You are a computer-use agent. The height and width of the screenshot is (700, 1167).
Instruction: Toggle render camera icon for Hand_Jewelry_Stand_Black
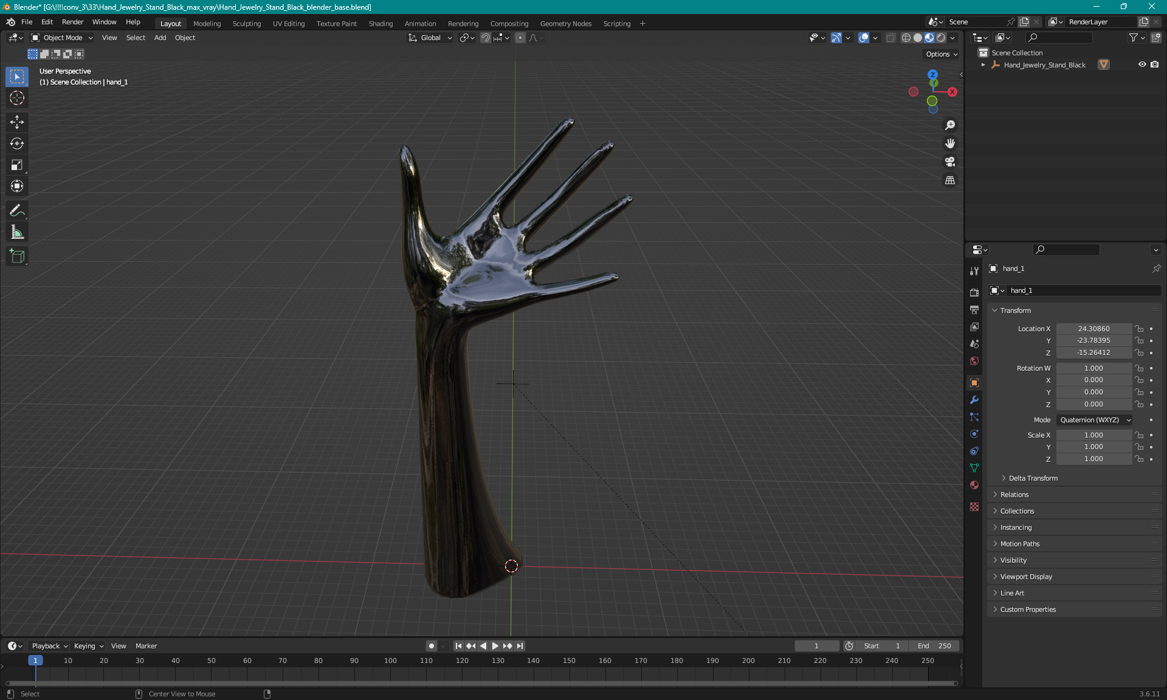click(1155, 64)
